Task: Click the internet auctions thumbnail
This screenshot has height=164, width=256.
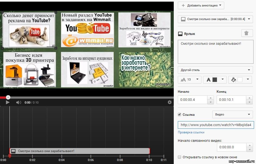Action: tap(87, 70)
